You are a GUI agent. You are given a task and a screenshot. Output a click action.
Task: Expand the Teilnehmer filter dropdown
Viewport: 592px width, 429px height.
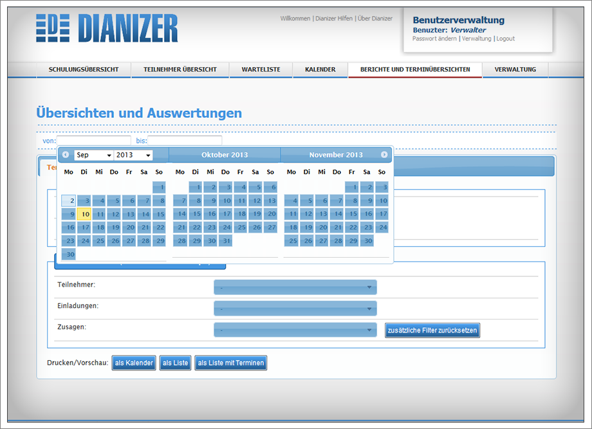point(295,287)
